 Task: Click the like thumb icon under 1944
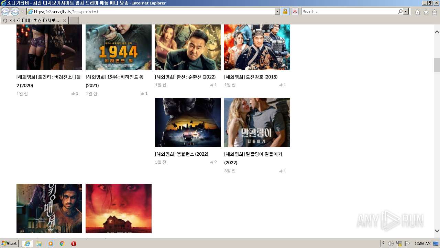tap(142, 94)
